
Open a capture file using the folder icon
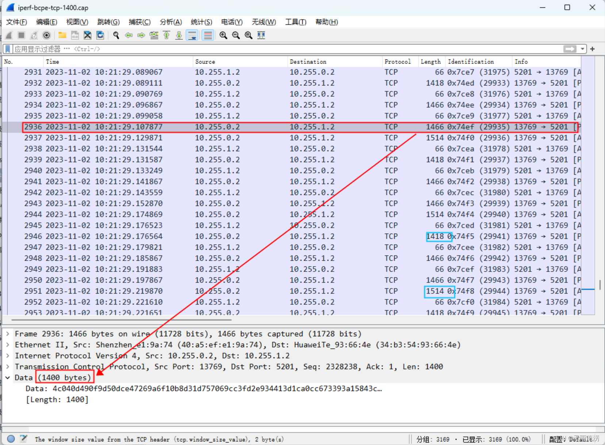coord(62,35)
